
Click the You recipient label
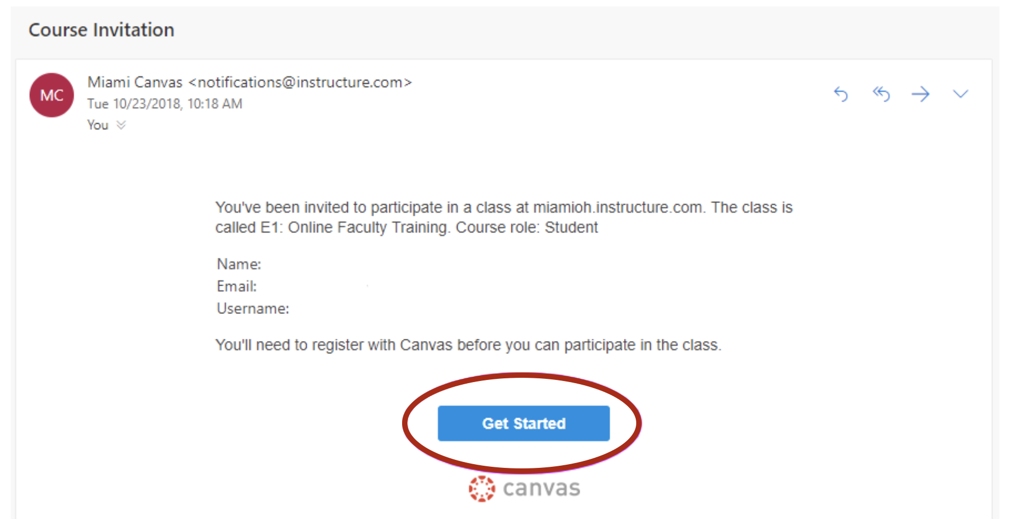pos(98,125)
